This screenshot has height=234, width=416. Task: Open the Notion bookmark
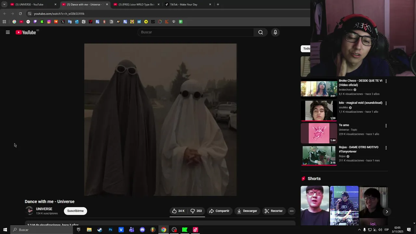coord(111,22)
